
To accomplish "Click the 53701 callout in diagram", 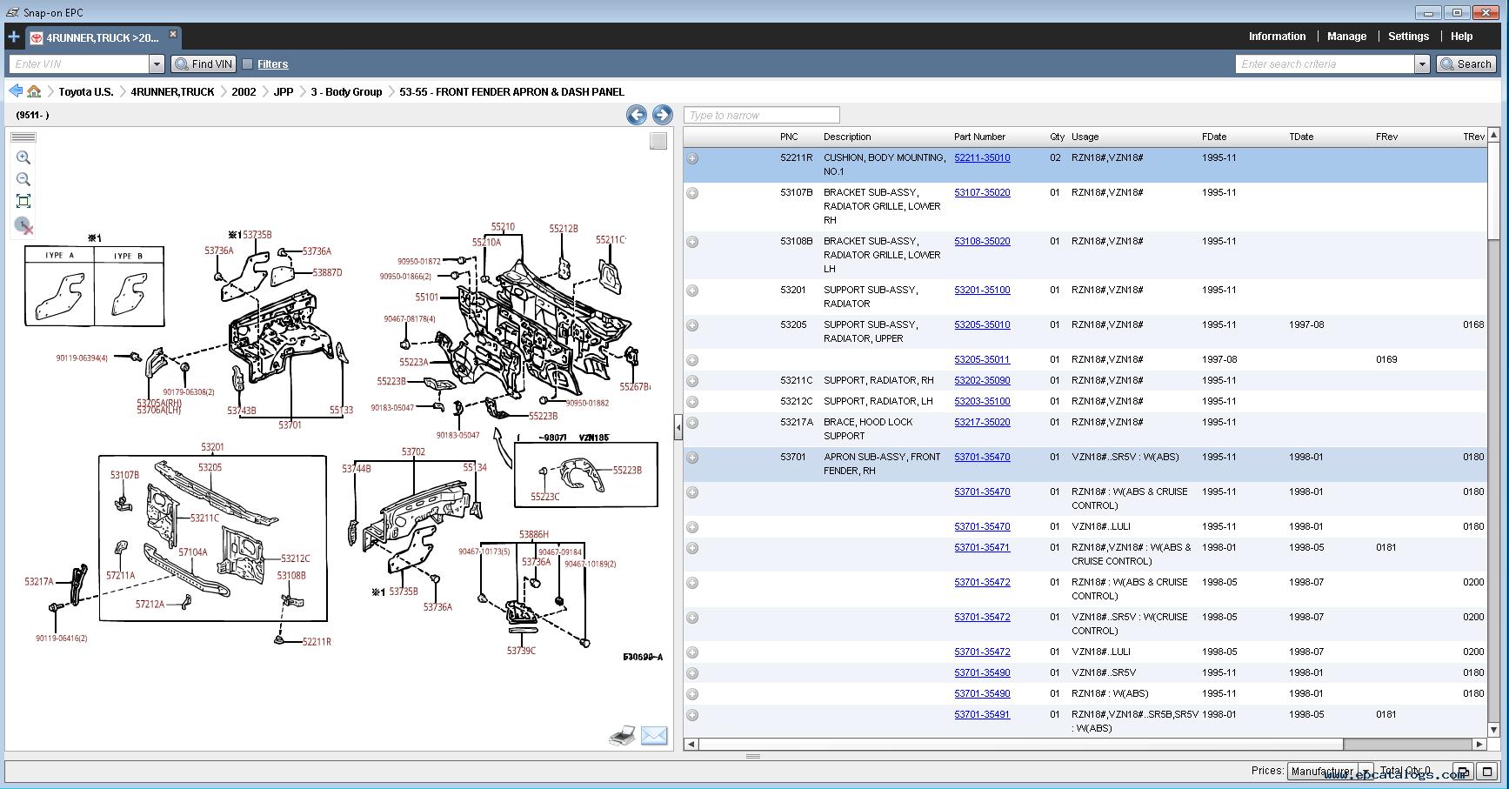I will pos(290,425).
